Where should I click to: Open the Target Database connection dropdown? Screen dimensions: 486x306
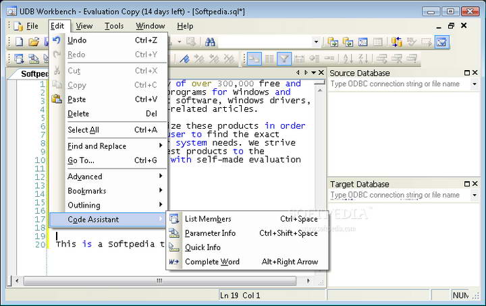click(475, 195)
